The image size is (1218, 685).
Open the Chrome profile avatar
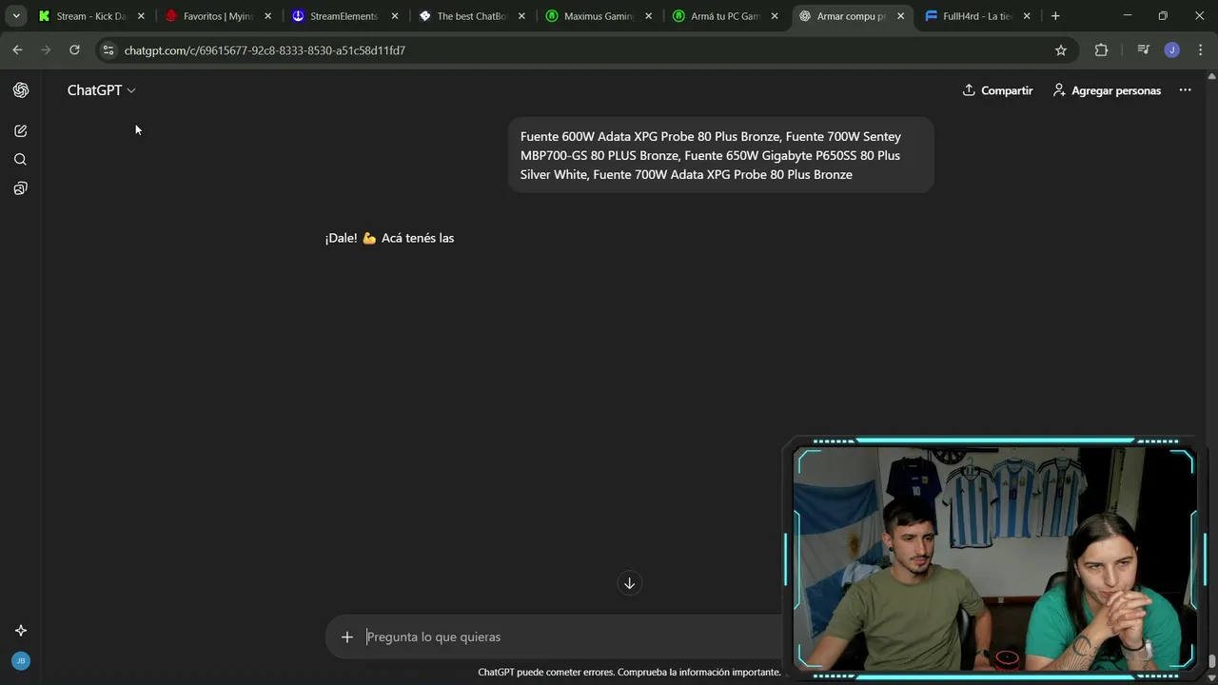pyautogui.click(x=1172, y=50)
